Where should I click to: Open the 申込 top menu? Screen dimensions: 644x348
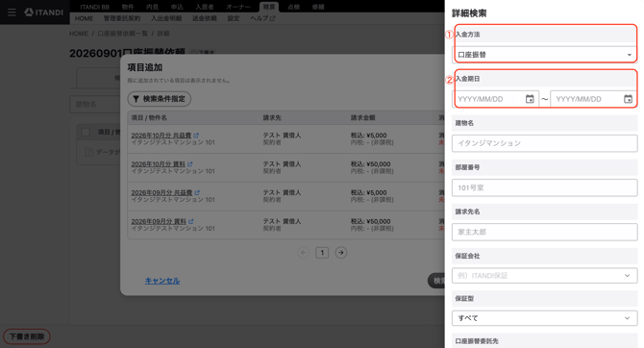coord(177,7)
